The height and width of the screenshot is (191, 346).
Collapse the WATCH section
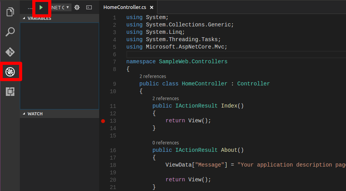[x=59, y=114]
